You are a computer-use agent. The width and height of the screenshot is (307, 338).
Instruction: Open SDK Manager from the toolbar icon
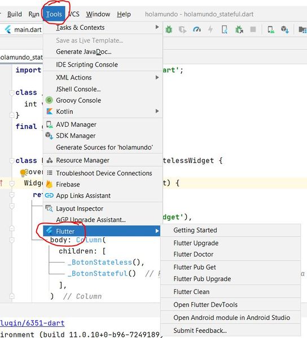click(285, 29)
